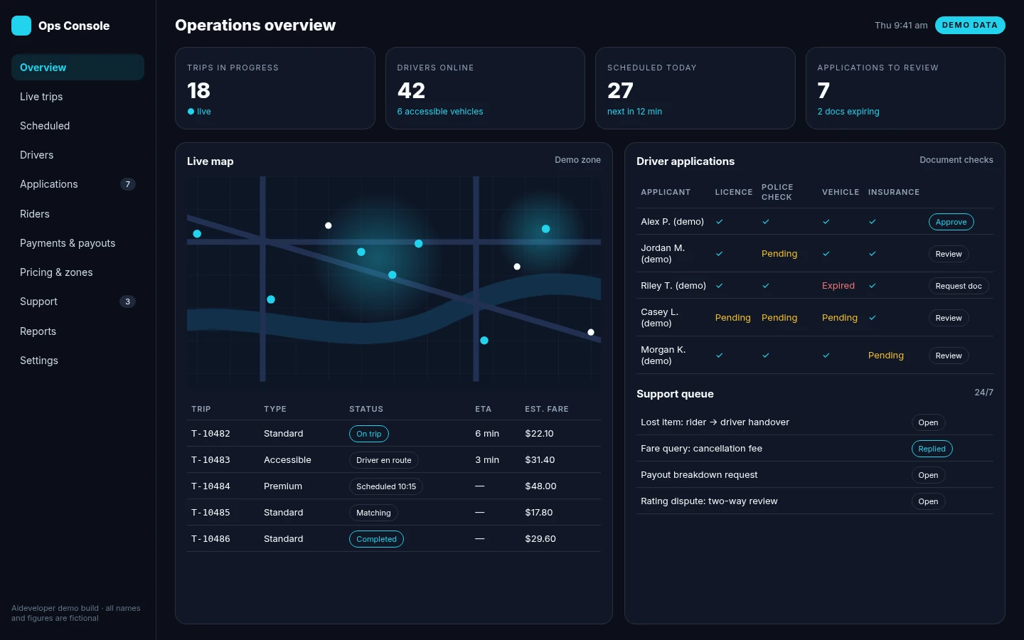Click the 'On trip' status for T-10482

(369, 434)
